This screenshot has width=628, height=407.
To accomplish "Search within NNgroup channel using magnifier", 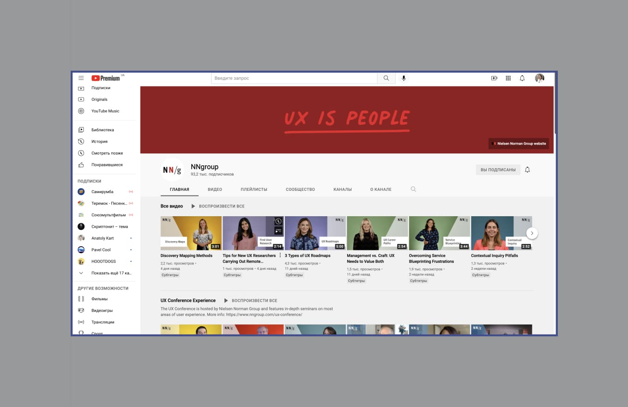I will (x=413, y=189).
